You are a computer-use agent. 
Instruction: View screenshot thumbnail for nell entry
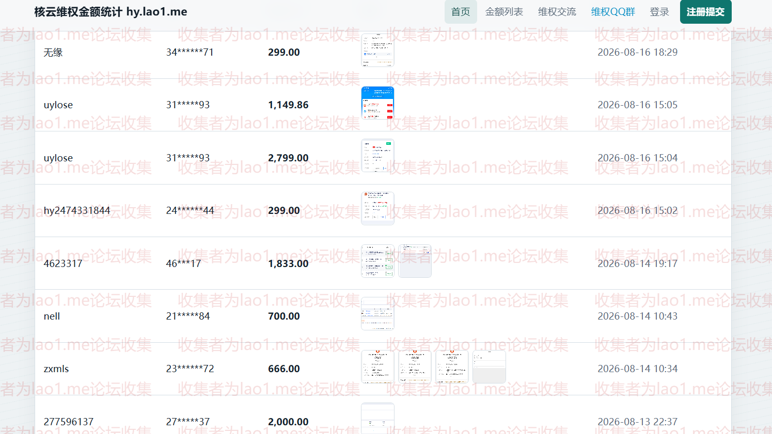coord(377,314)
